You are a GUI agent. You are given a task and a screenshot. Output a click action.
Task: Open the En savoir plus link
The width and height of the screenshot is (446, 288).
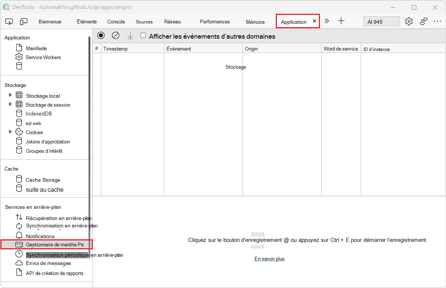269,259
